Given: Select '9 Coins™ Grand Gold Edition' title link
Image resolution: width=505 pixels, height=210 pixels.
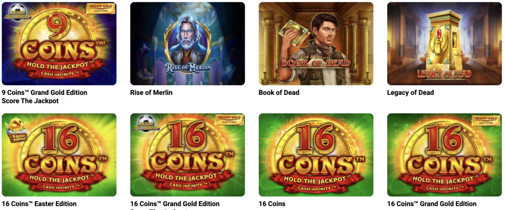Looking at the screenshot, I should [44, 92].
